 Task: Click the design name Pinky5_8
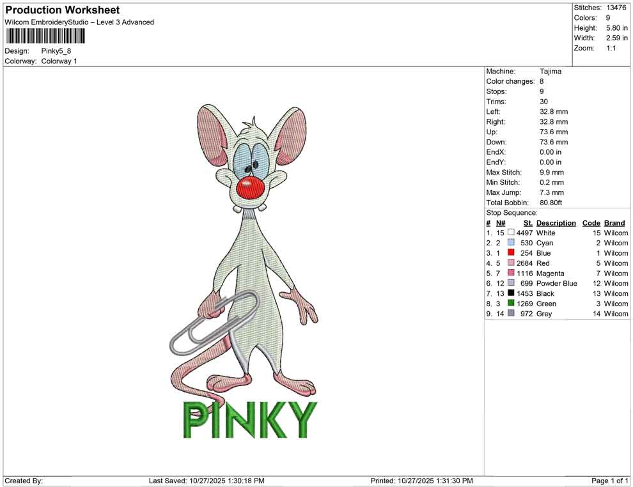tap(56, 51)
